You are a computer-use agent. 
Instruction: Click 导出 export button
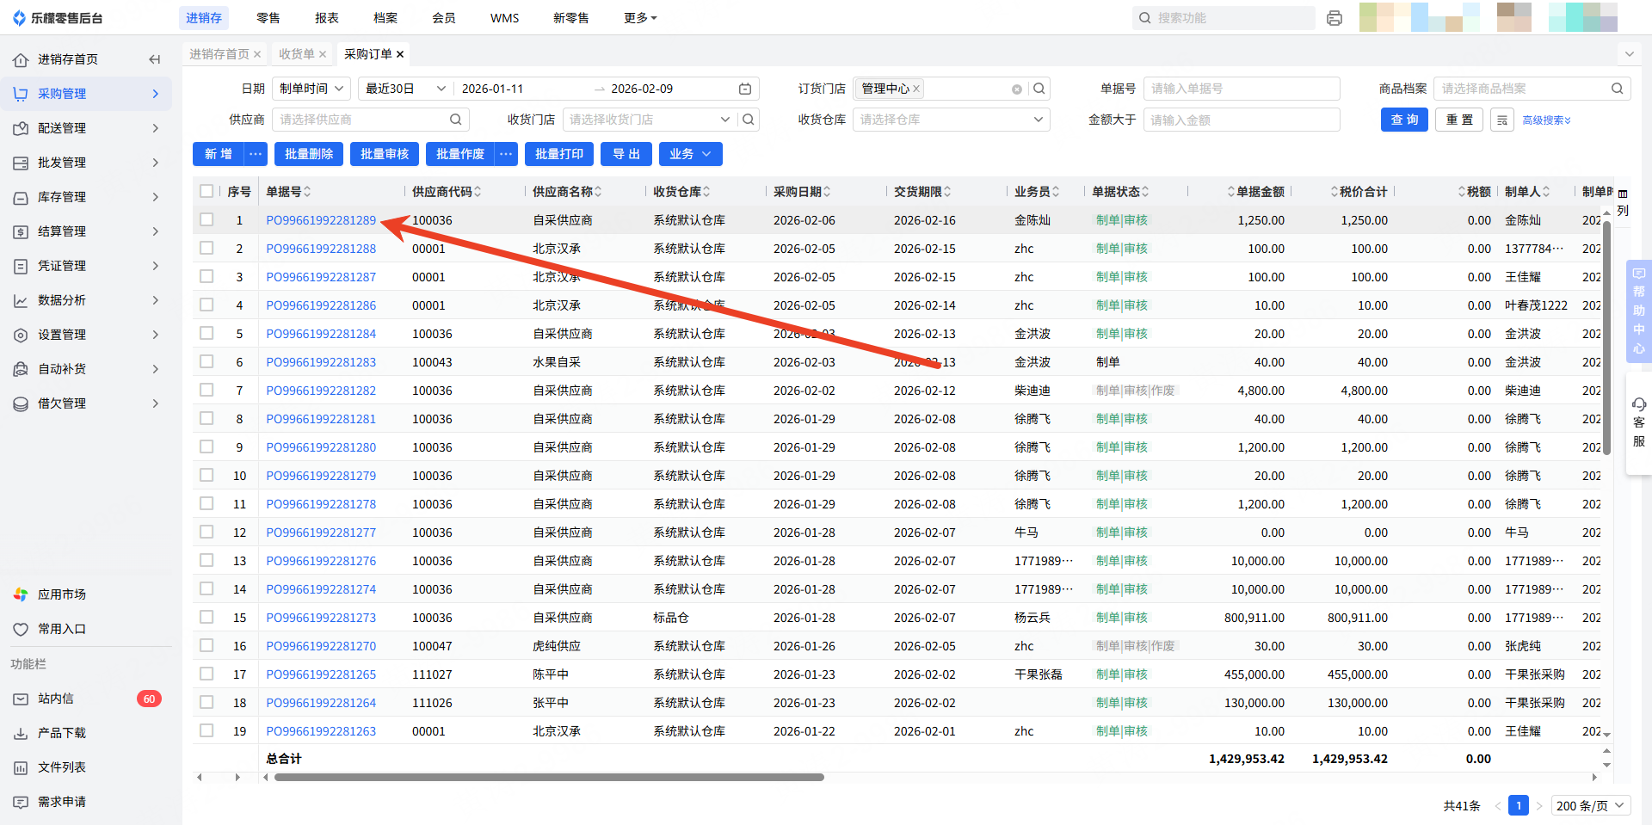pyautogui.click(x=626, y=154)
